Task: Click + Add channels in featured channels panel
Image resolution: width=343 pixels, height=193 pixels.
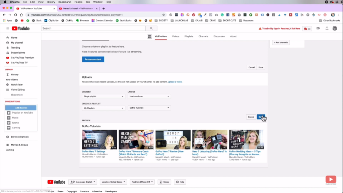Action: [281, 43]
